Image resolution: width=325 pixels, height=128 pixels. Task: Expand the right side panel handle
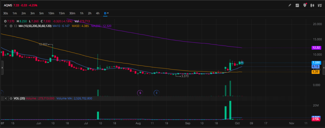pos(323,67)
